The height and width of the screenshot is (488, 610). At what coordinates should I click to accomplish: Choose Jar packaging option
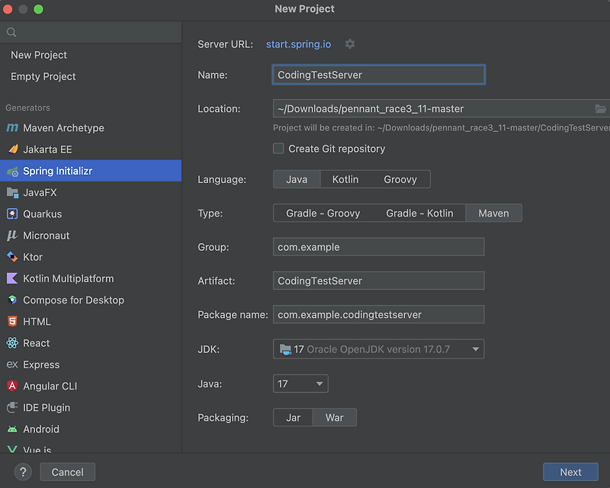coord(293,417)
